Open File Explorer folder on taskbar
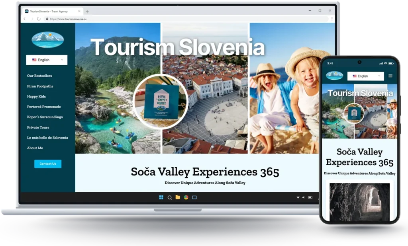Image resolution: width=408 pixels, height=246 pixels. click(x=178, y=197)
